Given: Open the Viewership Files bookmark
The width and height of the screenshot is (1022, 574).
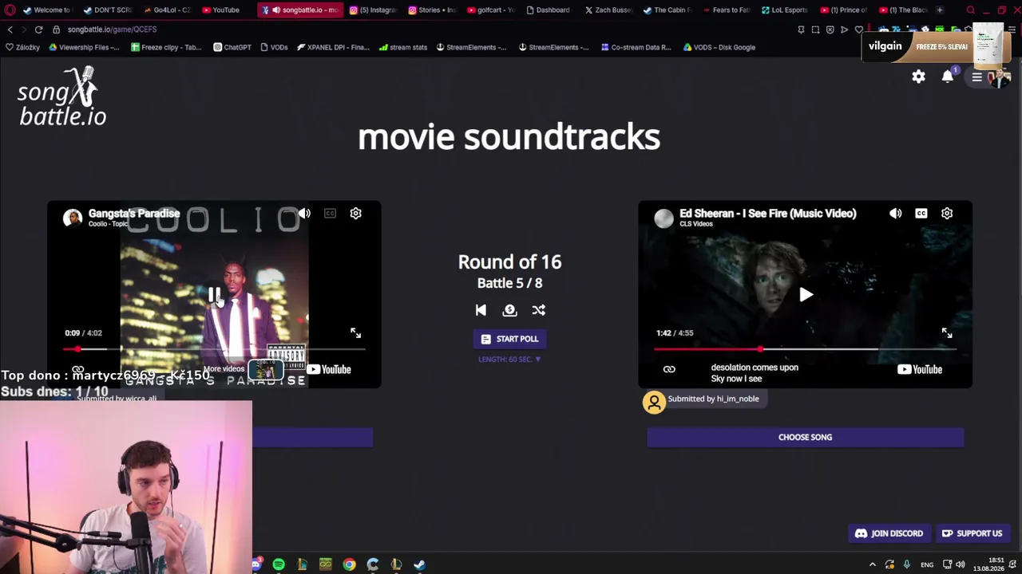Looking at the screenshot, I should tap(85, 47).
